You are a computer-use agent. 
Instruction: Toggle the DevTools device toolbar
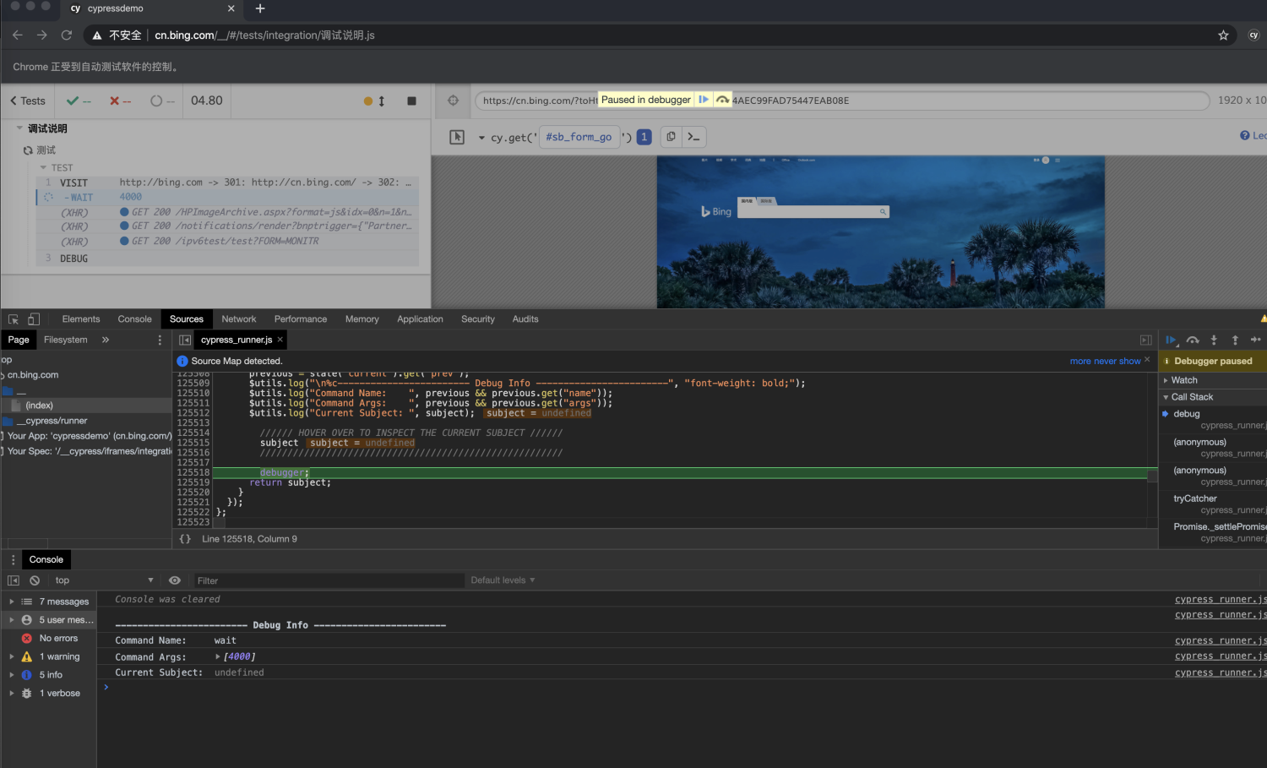(34, 319)
